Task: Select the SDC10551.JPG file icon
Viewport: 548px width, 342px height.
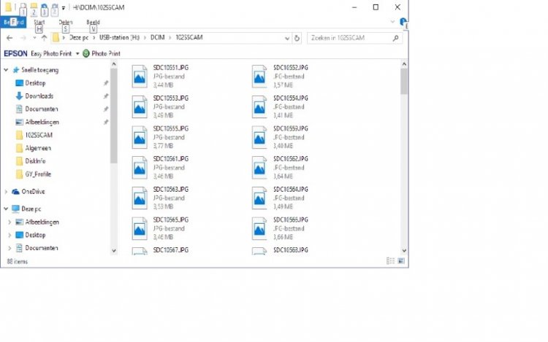Action: (x=140, y=76)
